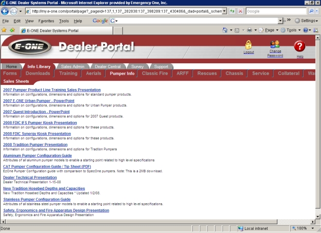The height and width of the screenshot is (233, 321).
Task: Select the ARFF sub-tab
Action: click(183, 74)
